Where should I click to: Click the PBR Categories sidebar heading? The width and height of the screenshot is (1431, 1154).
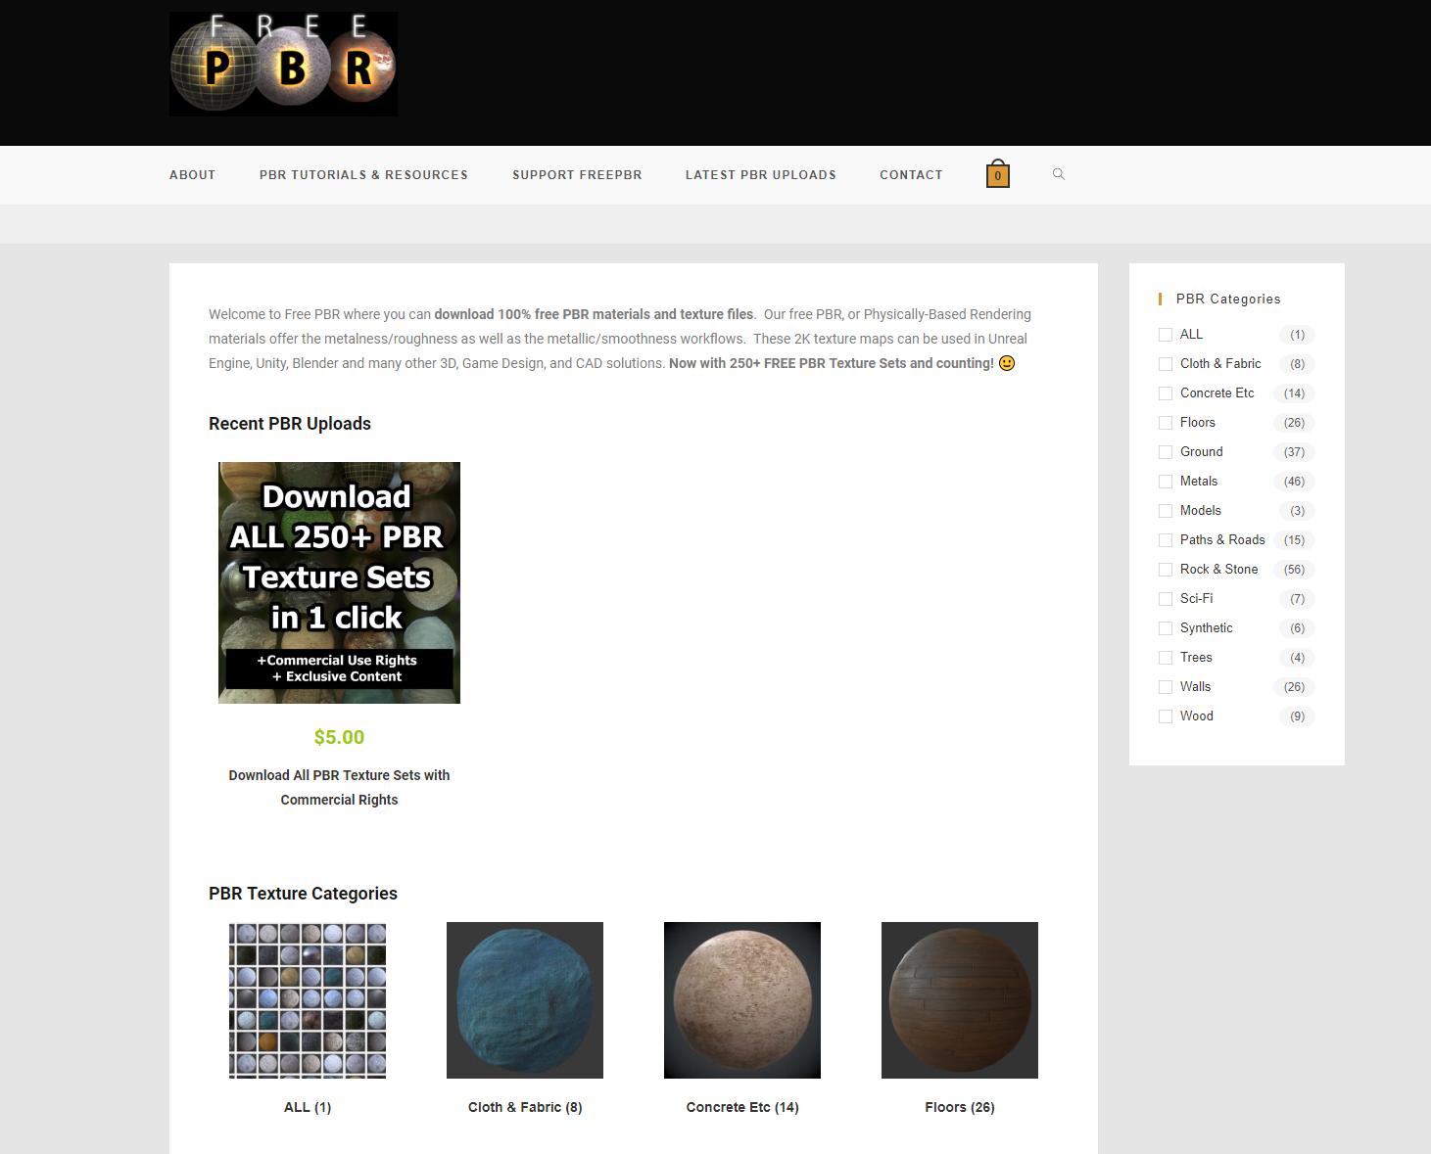tap(1228, 299)
